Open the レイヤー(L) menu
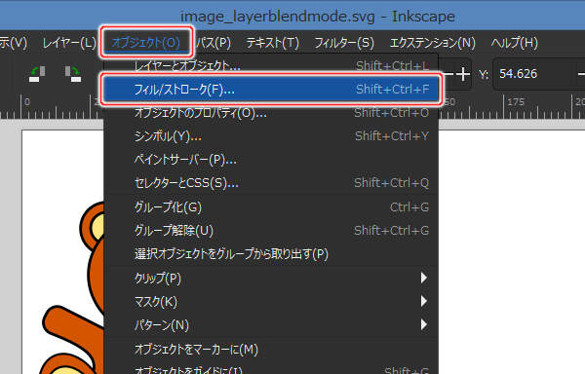585x374 pixels. click(69, 43)
